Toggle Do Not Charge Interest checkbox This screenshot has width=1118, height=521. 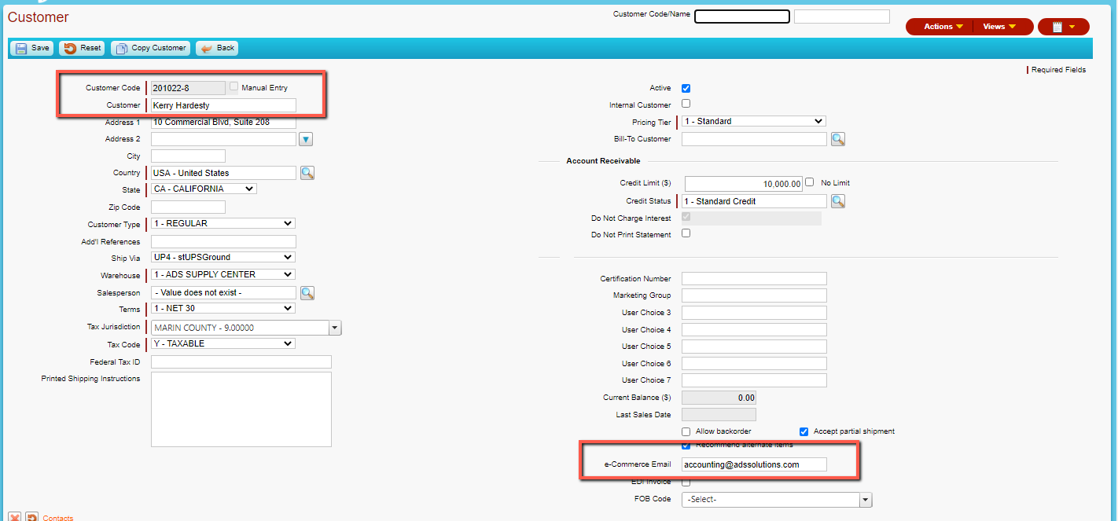(x=686, y=217)
